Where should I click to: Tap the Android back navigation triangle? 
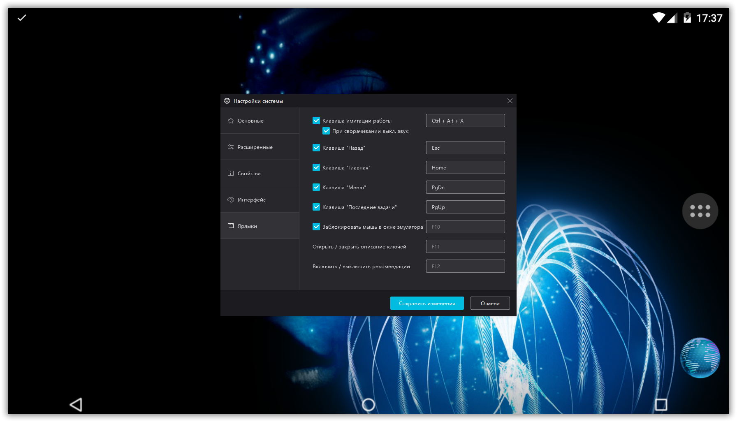click(x=76, y=405)
